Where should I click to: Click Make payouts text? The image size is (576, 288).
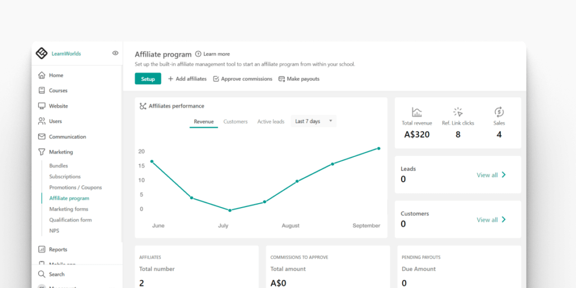tap(303, 79)
